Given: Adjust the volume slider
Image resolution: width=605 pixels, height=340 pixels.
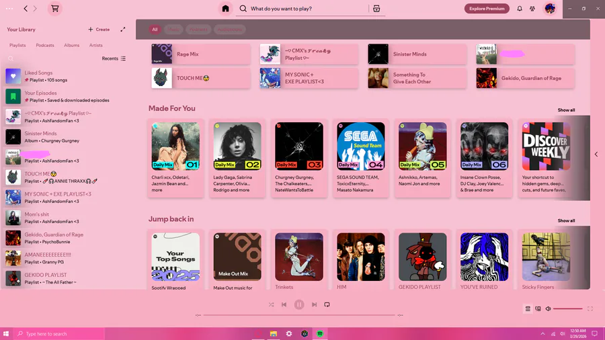Looking at the screenshot, I should [568, 309].
